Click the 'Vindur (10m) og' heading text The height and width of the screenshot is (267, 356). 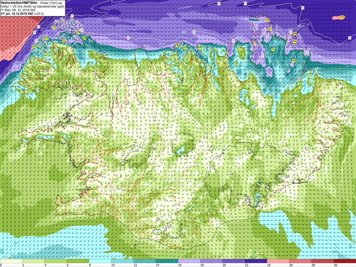[x=51, y=3]
